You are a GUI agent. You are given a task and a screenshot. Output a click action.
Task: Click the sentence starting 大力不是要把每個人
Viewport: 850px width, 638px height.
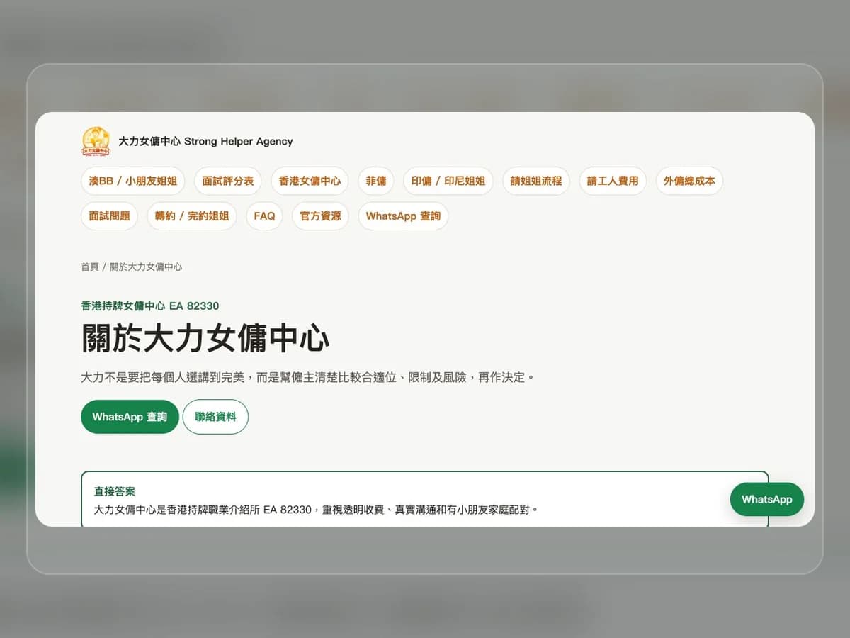tap(308, 377)
